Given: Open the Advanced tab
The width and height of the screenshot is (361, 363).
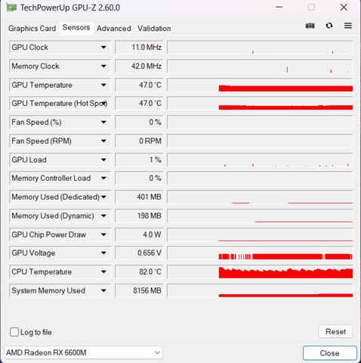Looking at the screenshot, I should pyautogui.click(x=114, y=28).
